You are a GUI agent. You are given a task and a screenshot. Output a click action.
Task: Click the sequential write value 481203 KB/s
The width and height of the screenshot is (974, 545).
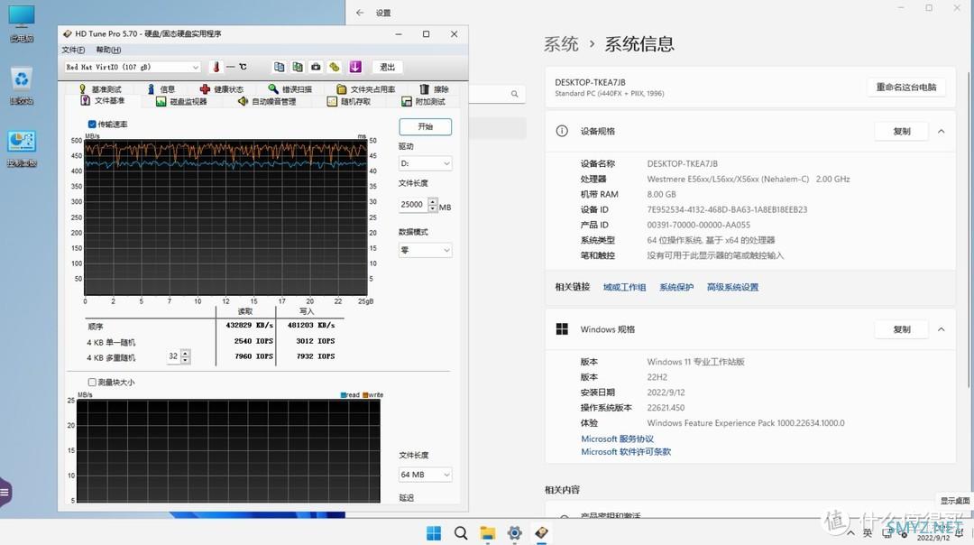click(x=310, y=325)
